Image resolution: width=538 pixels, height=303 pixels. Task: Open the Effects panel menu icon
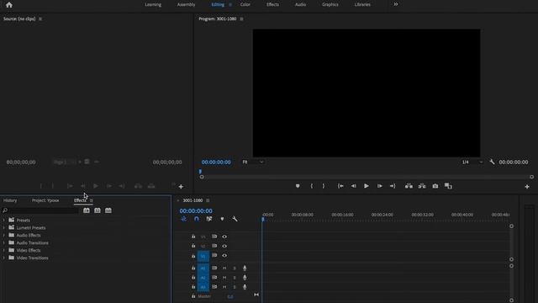(92, 200)
